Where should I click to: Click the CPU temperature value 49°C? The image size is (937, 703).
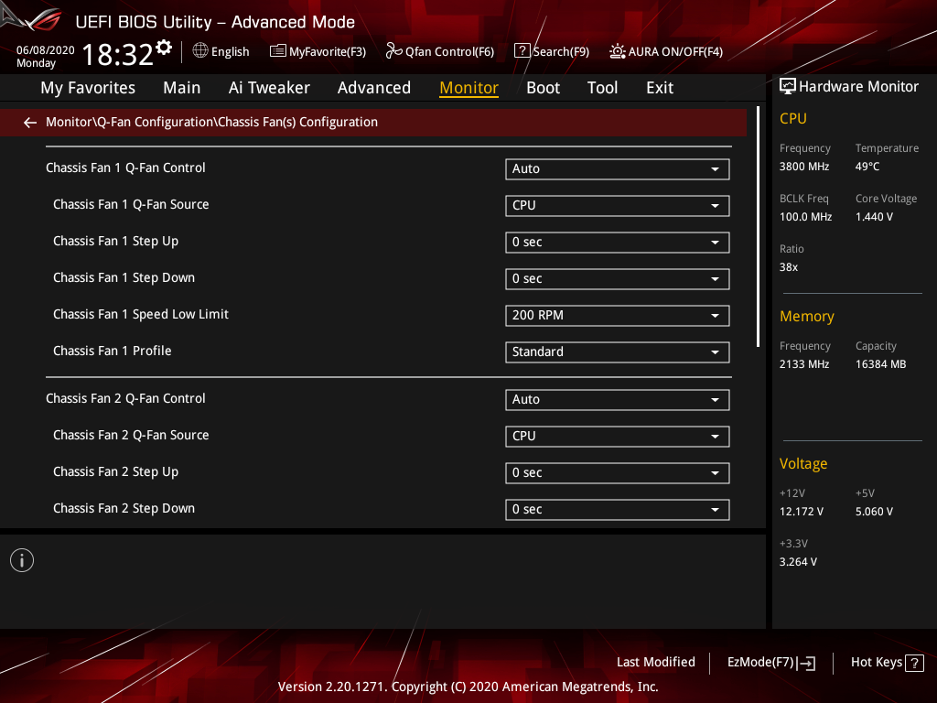[867, 167]
